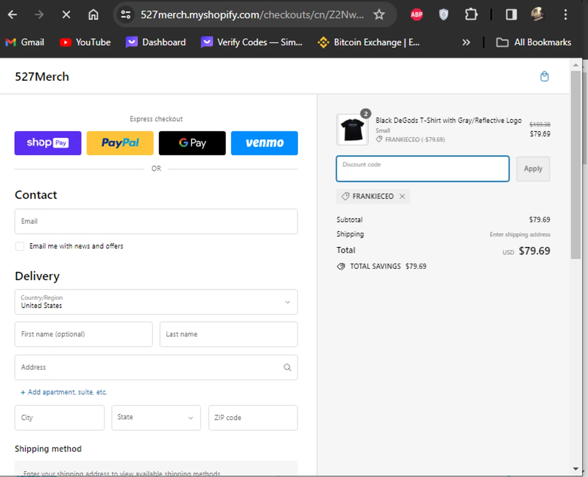Click the page vertical scrollbar thumb
Viewport: 588px width, 477px height.
coord(575,165)
